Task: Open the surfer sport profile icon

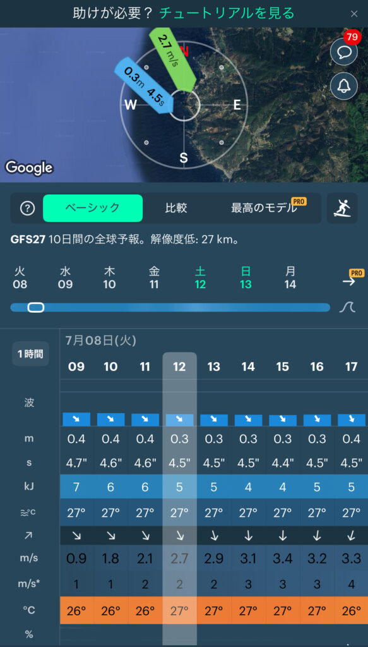Action: point(342,209)
